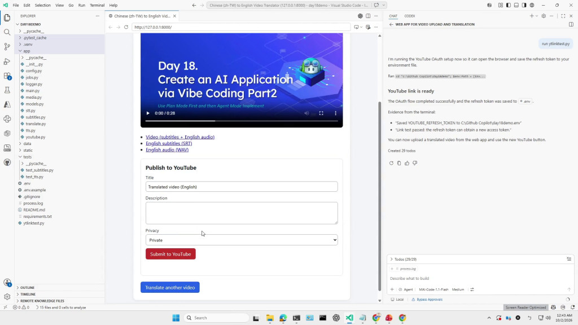
Task: Open the Accounts menu in the activity bar
Action: (7, 283)
